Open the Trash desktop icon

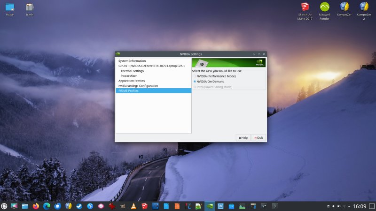(x=30, y=9)
